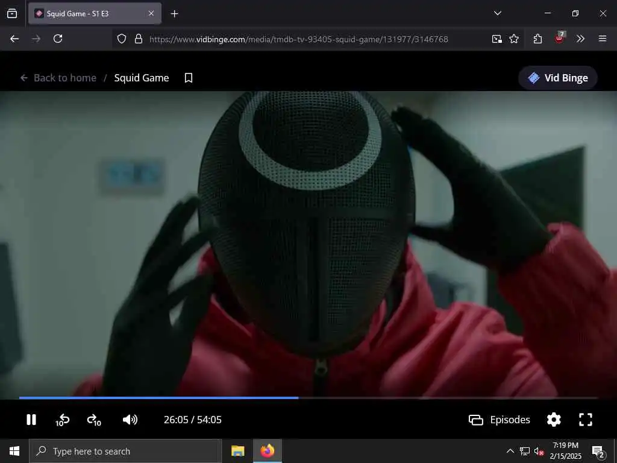Image resolution: width=617 pixels, height=463 pixels.
Task: Open Windows notification center
Action: [x=598, y=452]
